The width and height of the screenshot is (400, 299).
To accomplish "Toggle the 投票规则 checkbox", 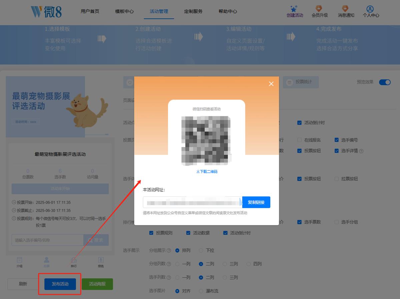I will (151, 233).
